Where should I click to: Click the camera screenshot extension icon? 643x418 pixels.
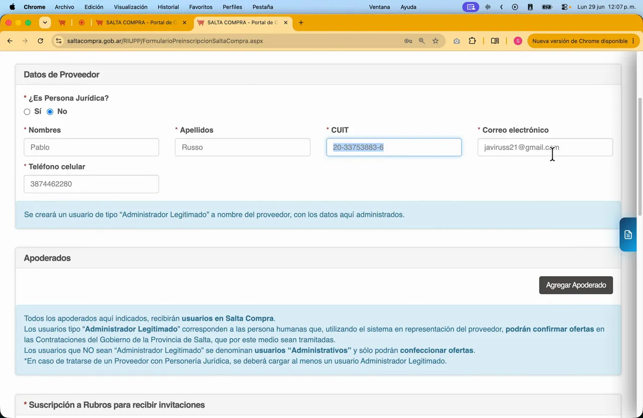point(457,41)
